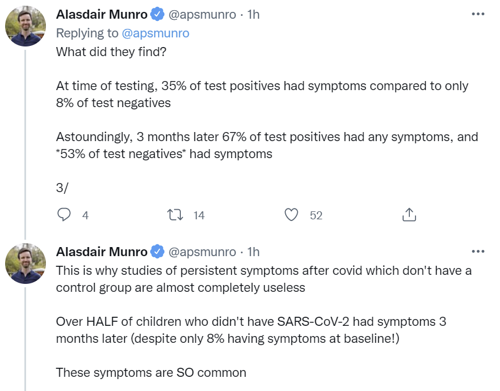Open more options for the second tweet
500x391 pixels.
(x=478, y=252)
